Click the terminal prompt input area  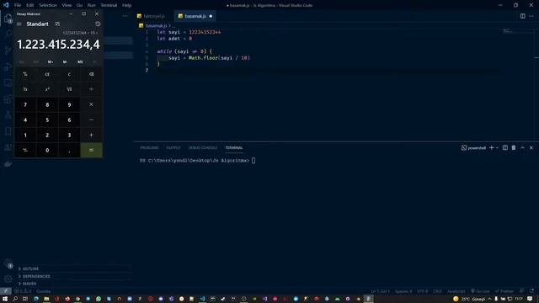tap(253, 161)
